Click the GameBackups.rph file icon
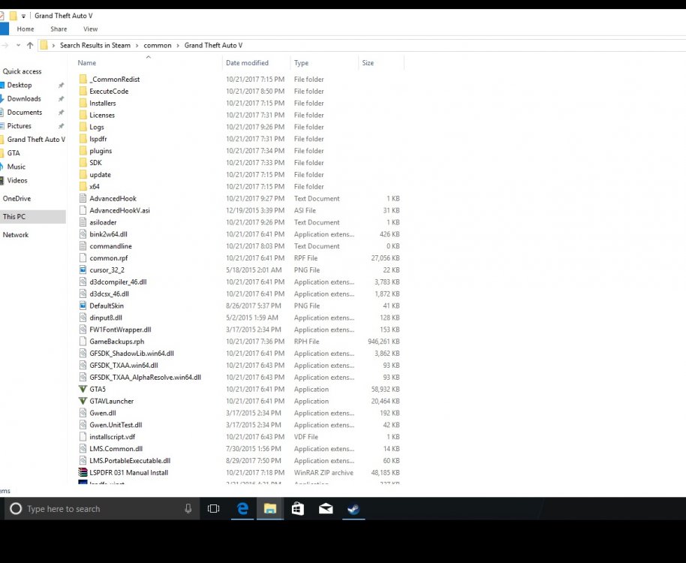Viewport: 686px width, 563px height. (x=83, y=342)
